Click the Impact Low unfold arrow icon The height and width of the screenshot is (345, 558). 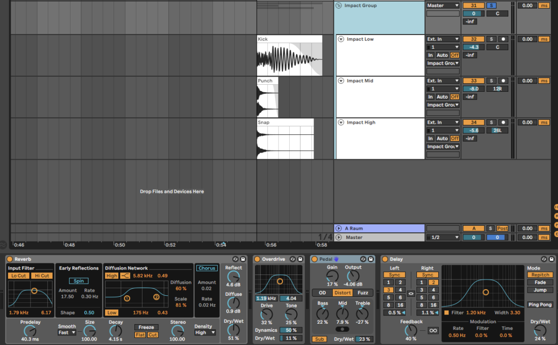[x=341, y=39]
